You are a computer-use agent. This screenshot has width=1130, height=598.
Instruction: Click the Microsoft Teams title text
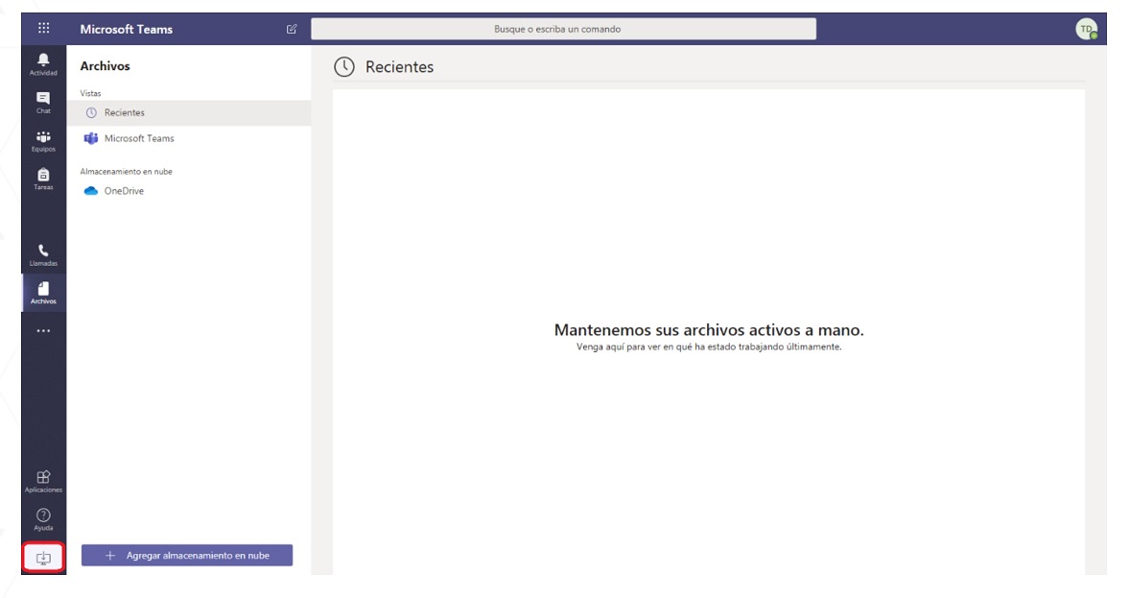click(126, 29)
